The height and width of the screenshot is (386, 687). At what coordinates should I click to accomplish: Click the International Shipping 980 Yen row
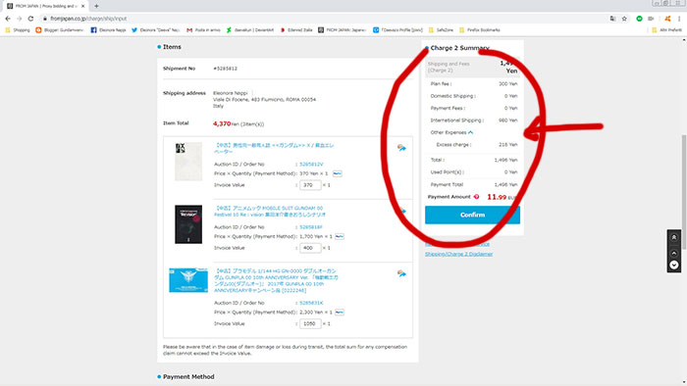point(474,121)
